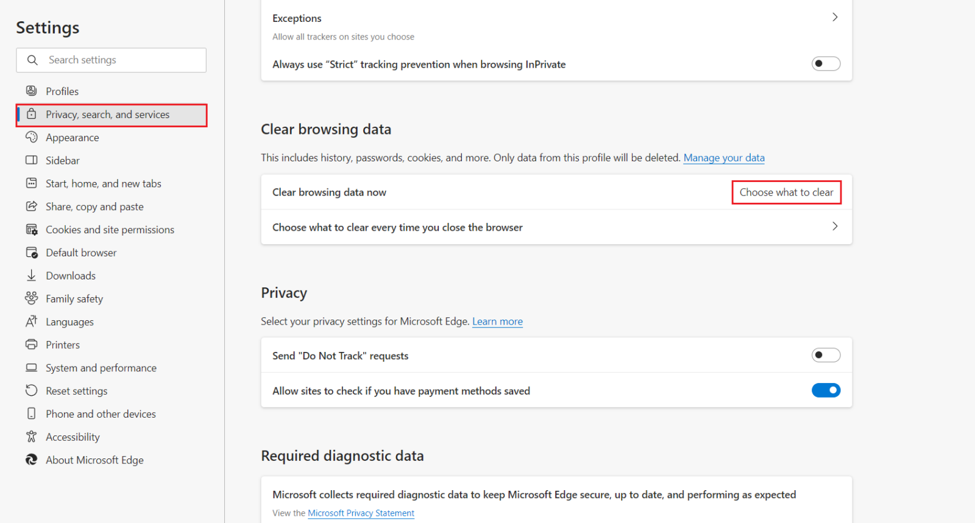Expand the Exceptions chevron
Screen dimensions: 975x523
point(835,17)
